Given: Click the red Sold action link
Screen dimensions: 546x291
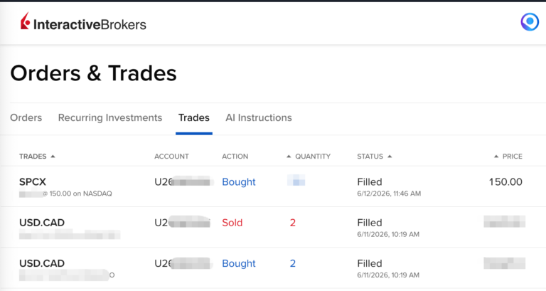Looking at the screenshot, I should 232,223.
